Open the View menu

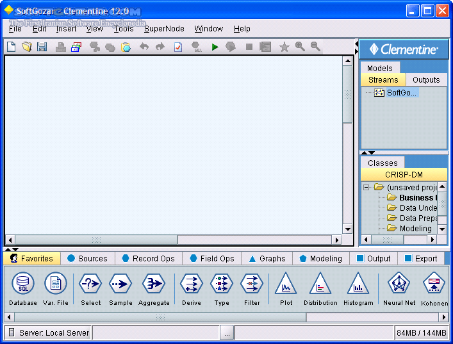[x=94, y=29]
